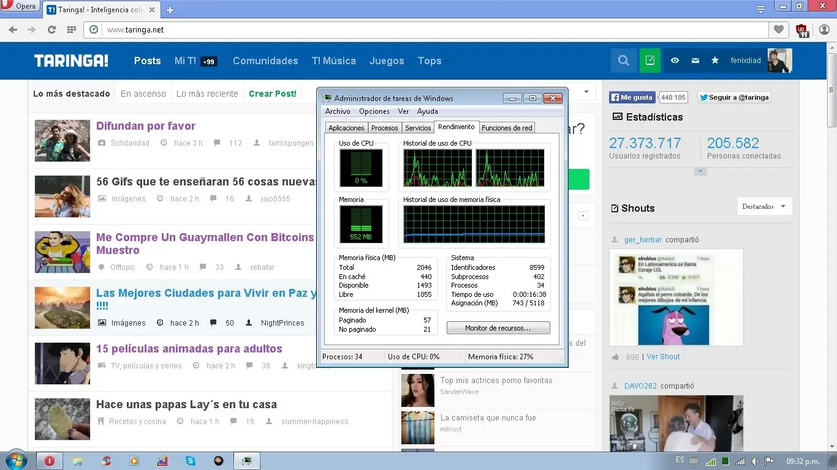Open the messages envelope icon
837x470 pixels.
point(695,61)
